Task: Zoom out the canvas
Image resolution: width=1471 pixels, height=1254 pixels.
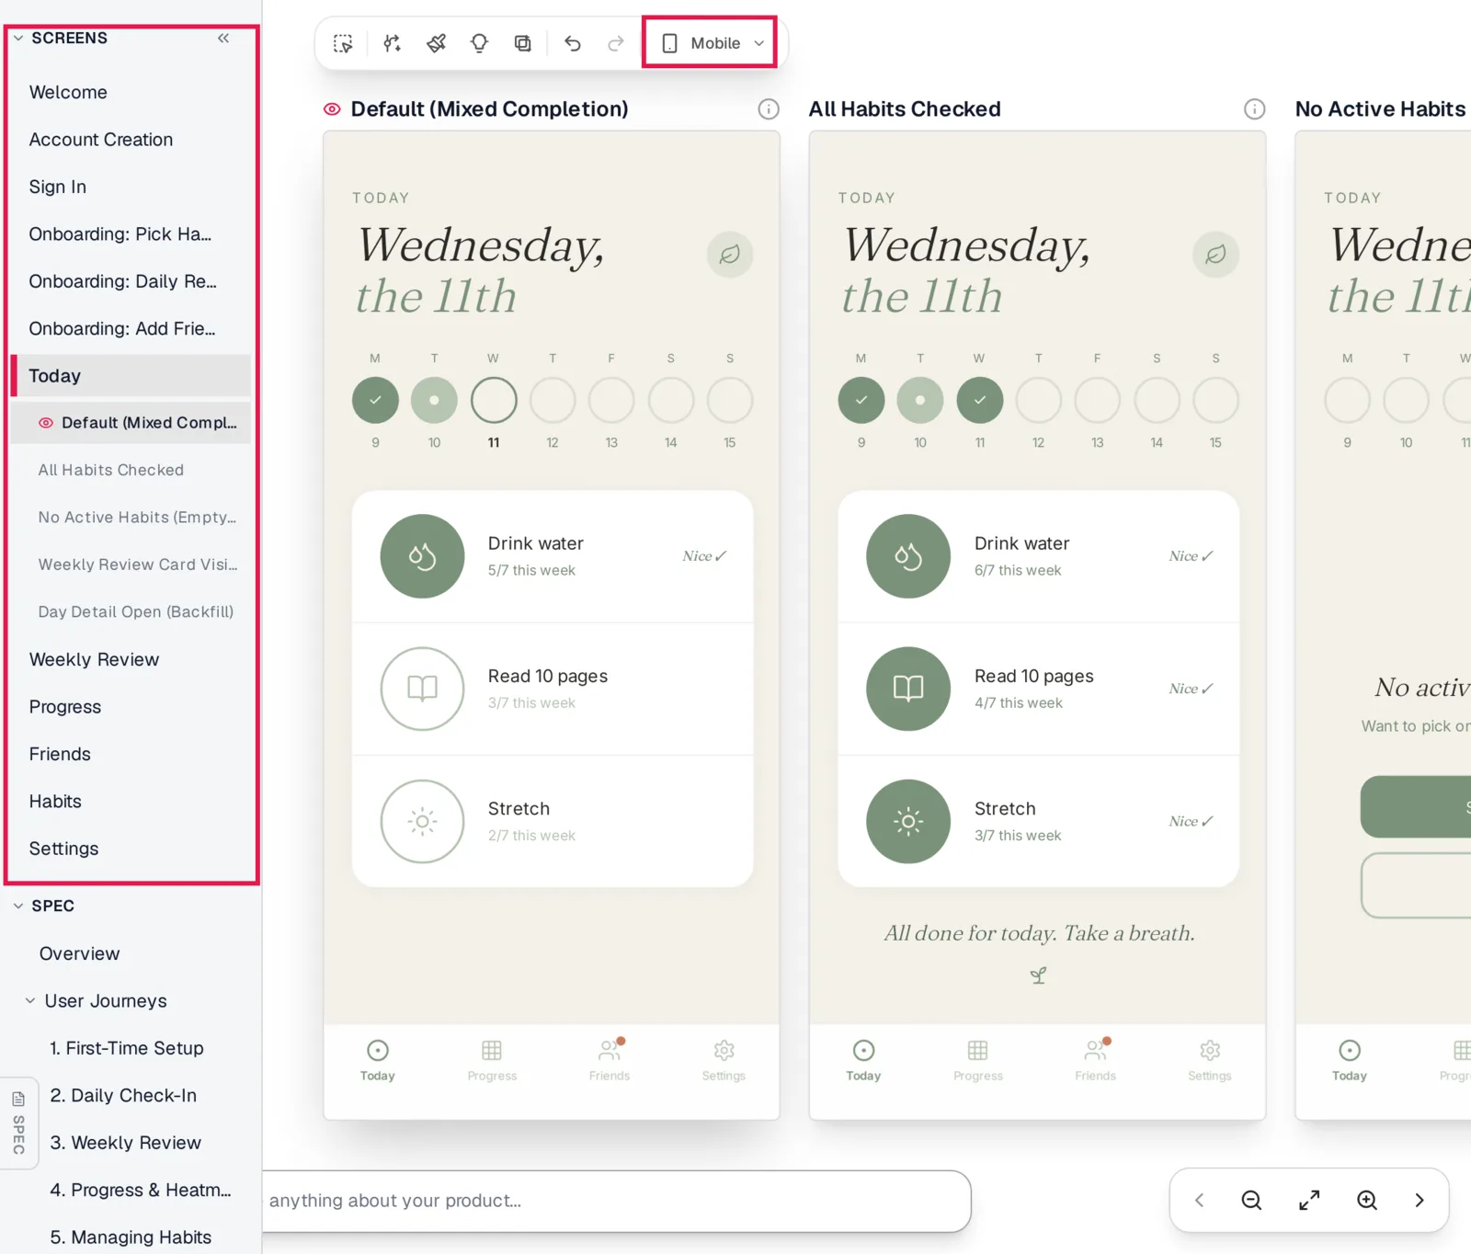Action: [1251, 1200]
